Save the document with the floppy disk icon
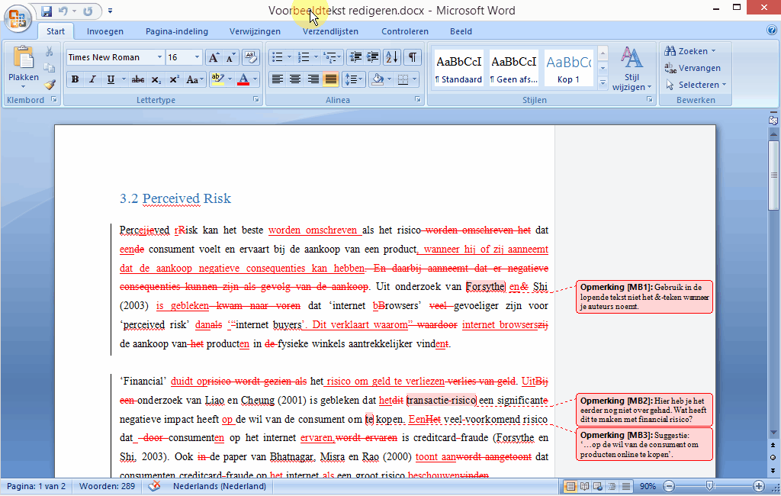The width and height of the screenshot is (781, 496). pos(47,11)
